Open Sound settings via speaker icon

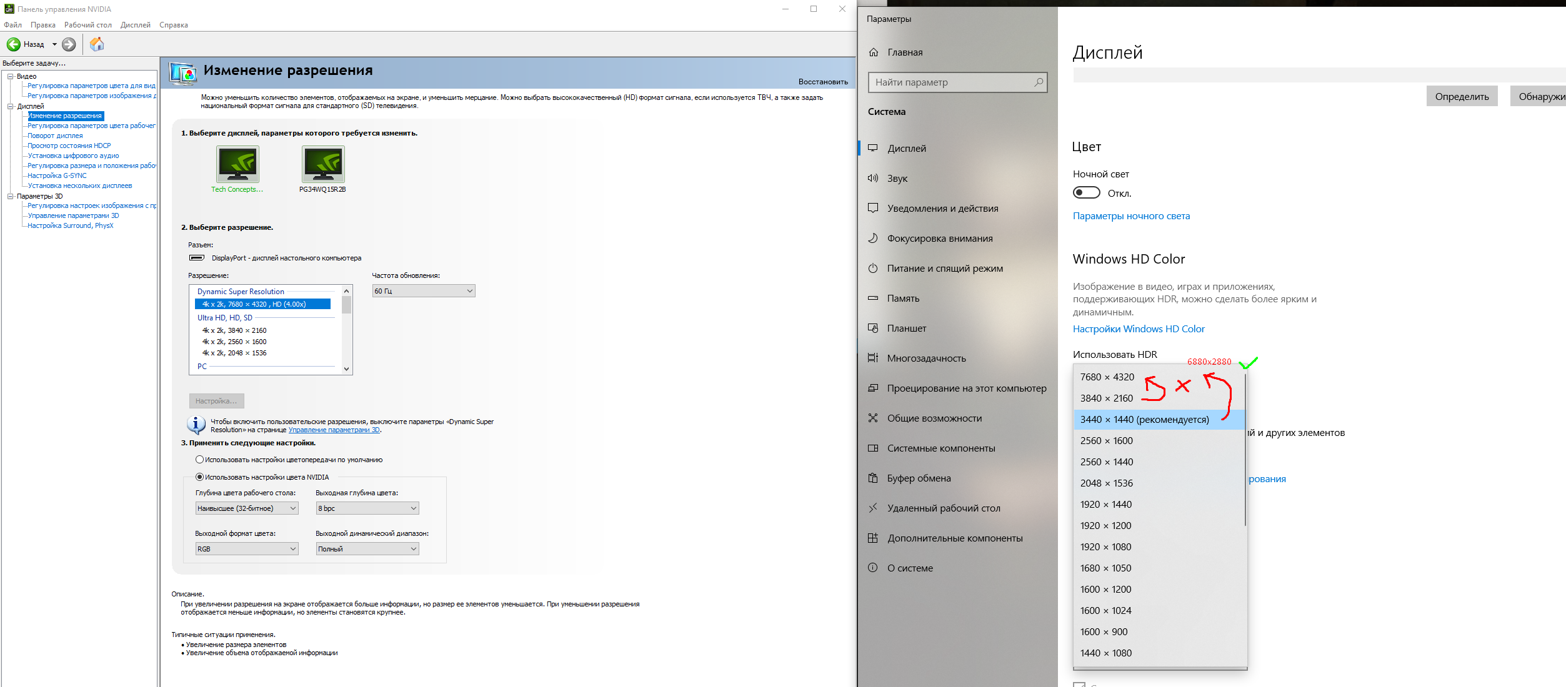pyautogui.click(x=873, y=179)
